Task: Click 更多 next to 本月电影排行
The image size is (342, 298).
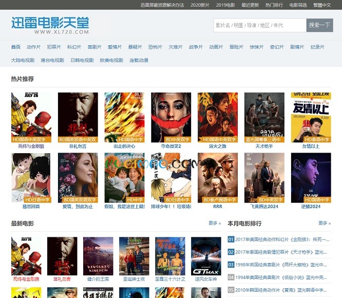Action: coord(325,223)
